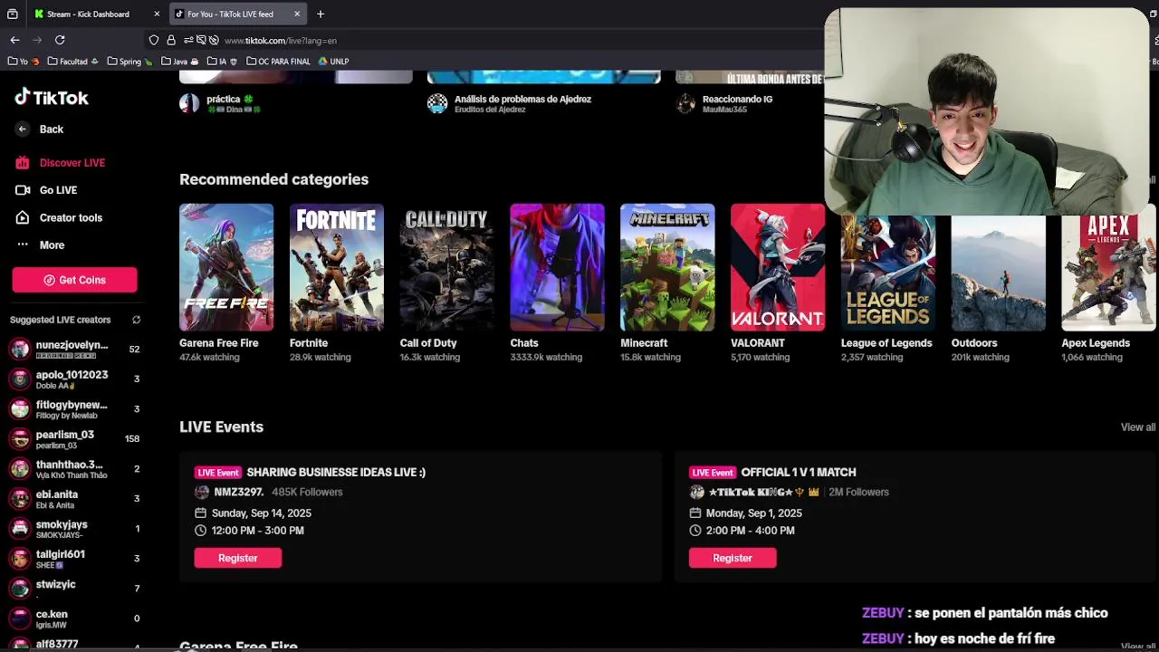Expand the More sidebar menu

40,245
